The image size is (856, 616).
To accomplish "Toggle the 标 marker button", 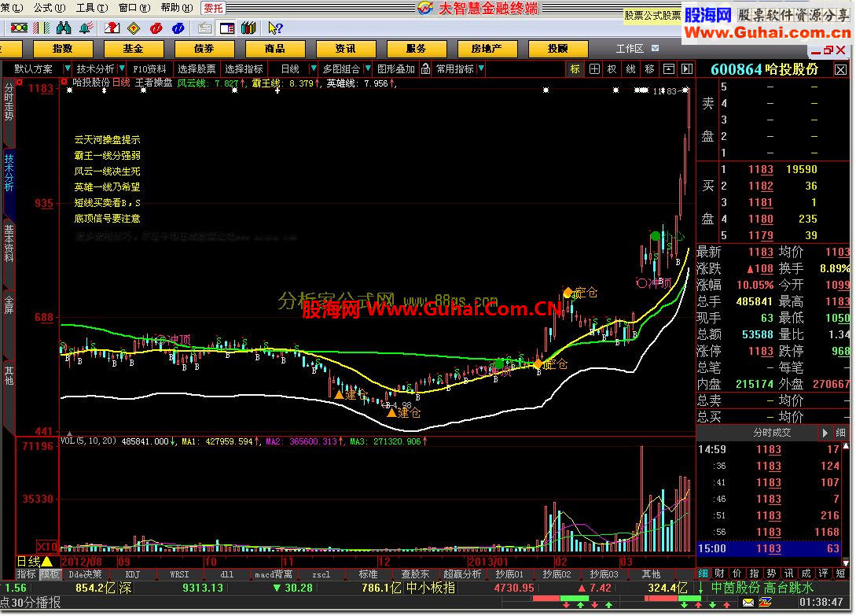I will pyautogui.click(x=575, y=69).
